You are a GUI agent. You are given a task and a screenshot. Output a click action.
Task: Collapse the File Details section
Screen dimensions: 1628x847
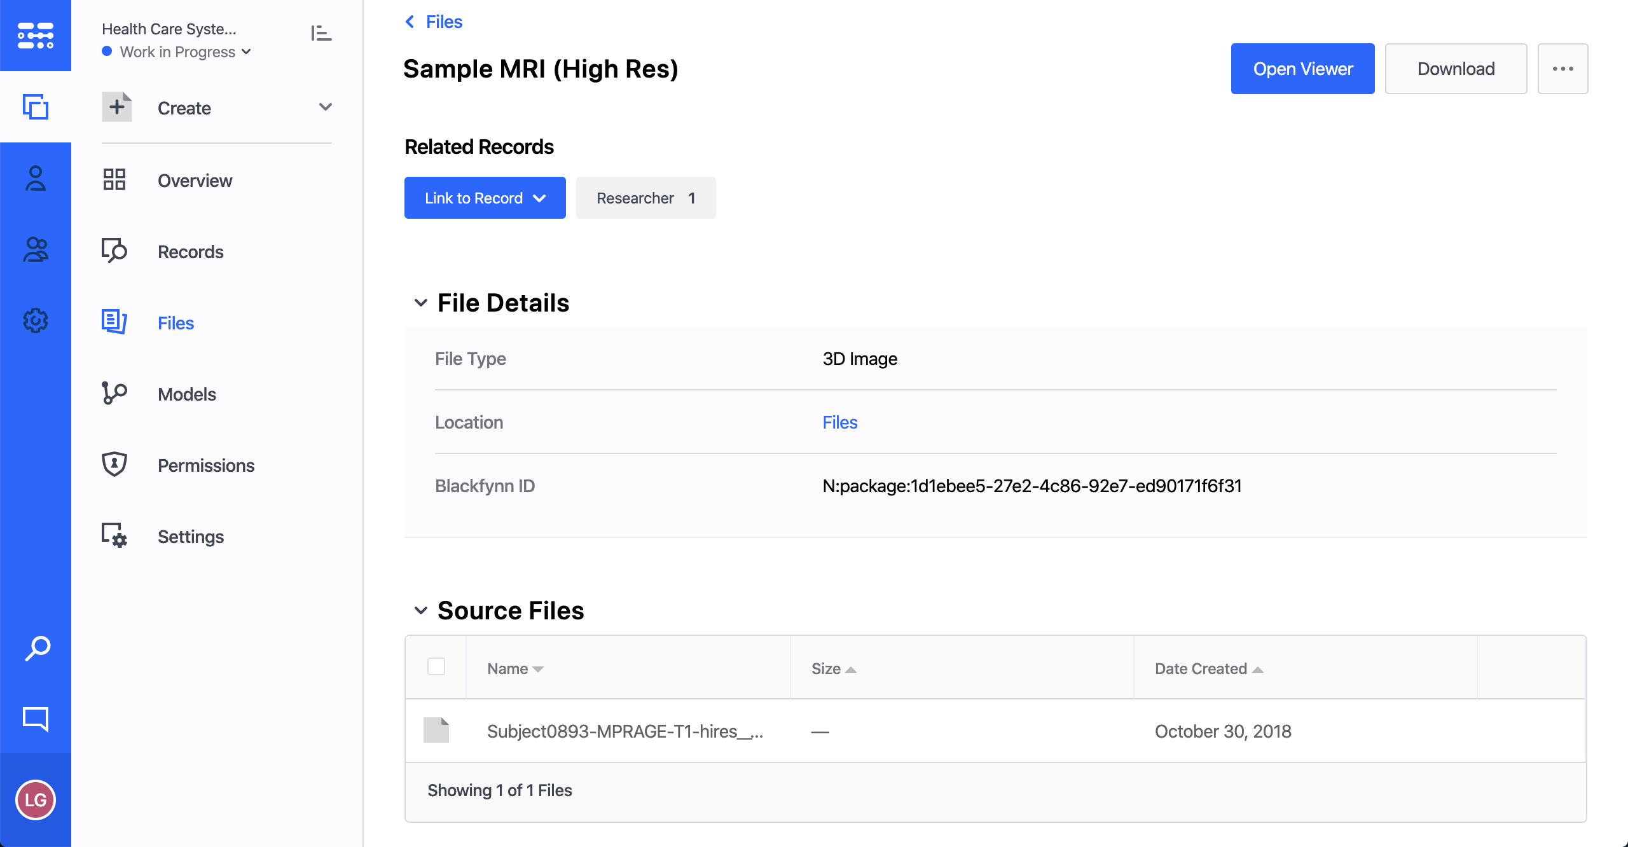(421, 303)
